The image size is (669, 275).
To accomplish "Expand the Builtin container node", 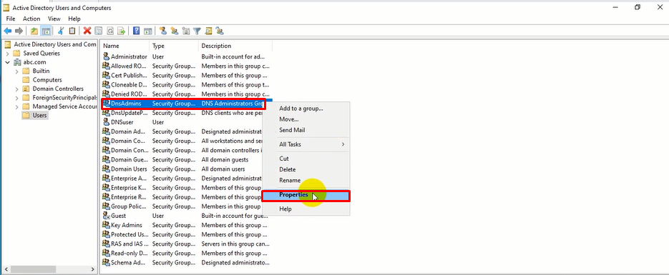I will (16, 71).
